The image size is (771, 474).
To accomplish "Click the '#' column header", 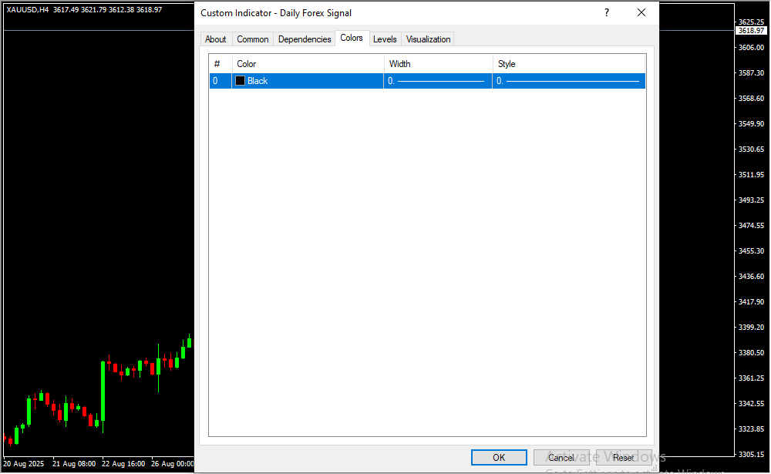I will [x=218, y=64].
